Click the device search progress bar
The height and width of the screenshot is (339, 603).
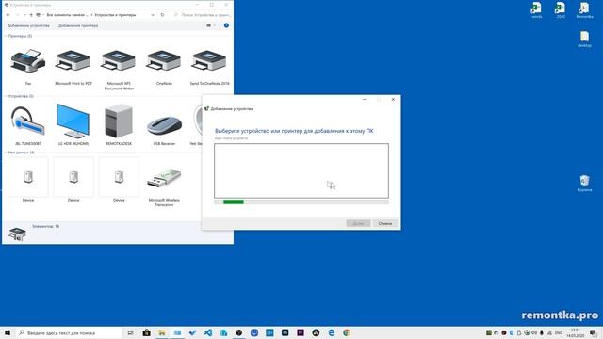pos(301,202)
